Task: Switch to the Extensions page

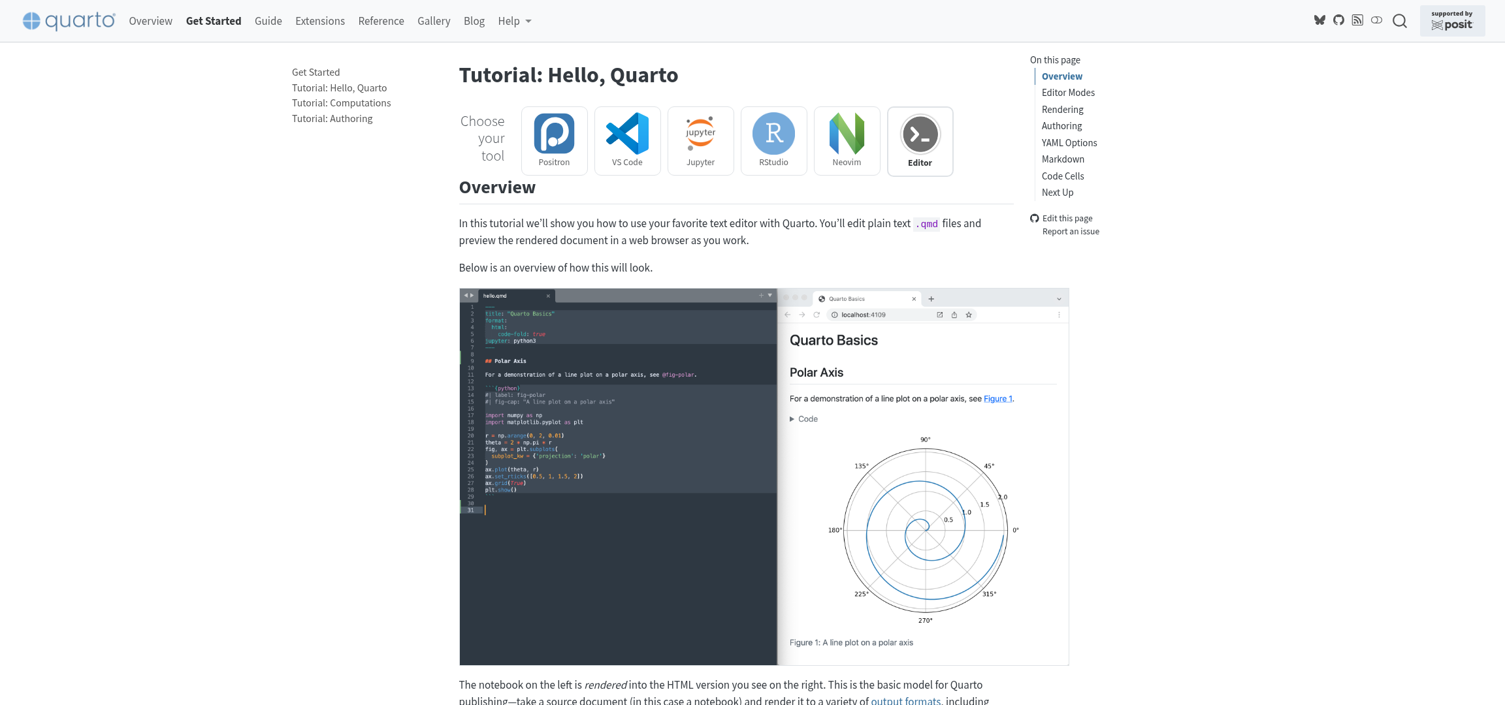Action: (319, 20)
